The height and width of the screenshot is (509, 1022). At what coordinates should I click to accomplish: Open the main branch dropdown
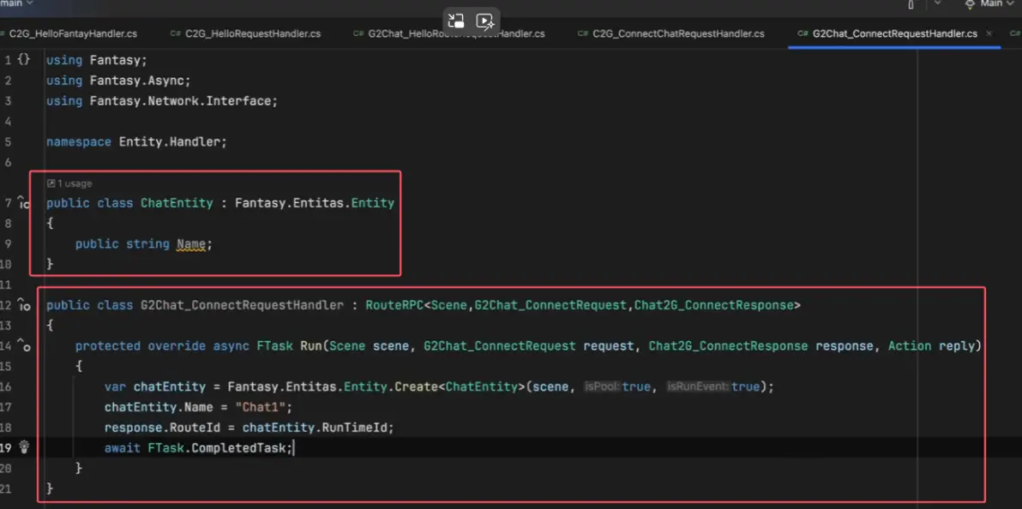click(x=18, y=3)
